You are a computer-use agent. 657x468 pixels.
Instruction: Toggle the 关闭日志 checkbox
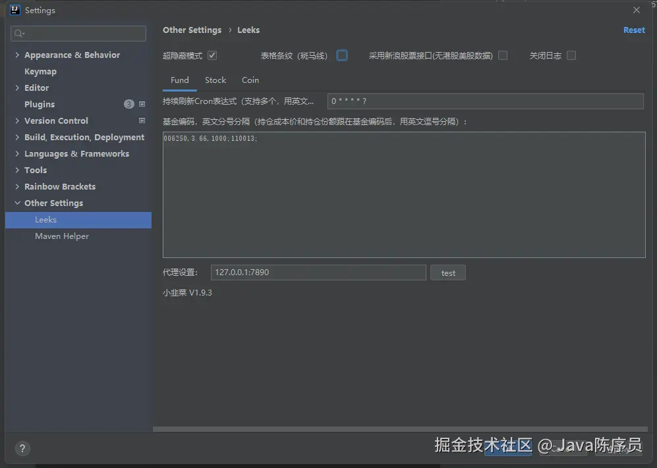(x=571, y=55)
